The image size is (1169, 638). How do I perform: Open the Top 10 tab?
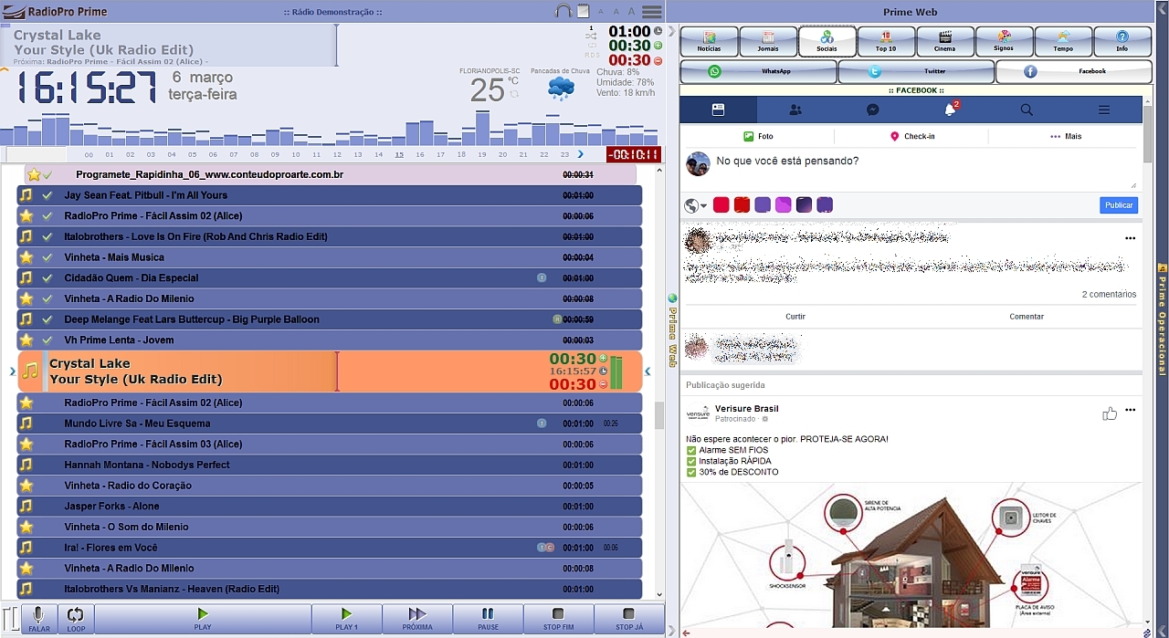[x=886, y=41]
